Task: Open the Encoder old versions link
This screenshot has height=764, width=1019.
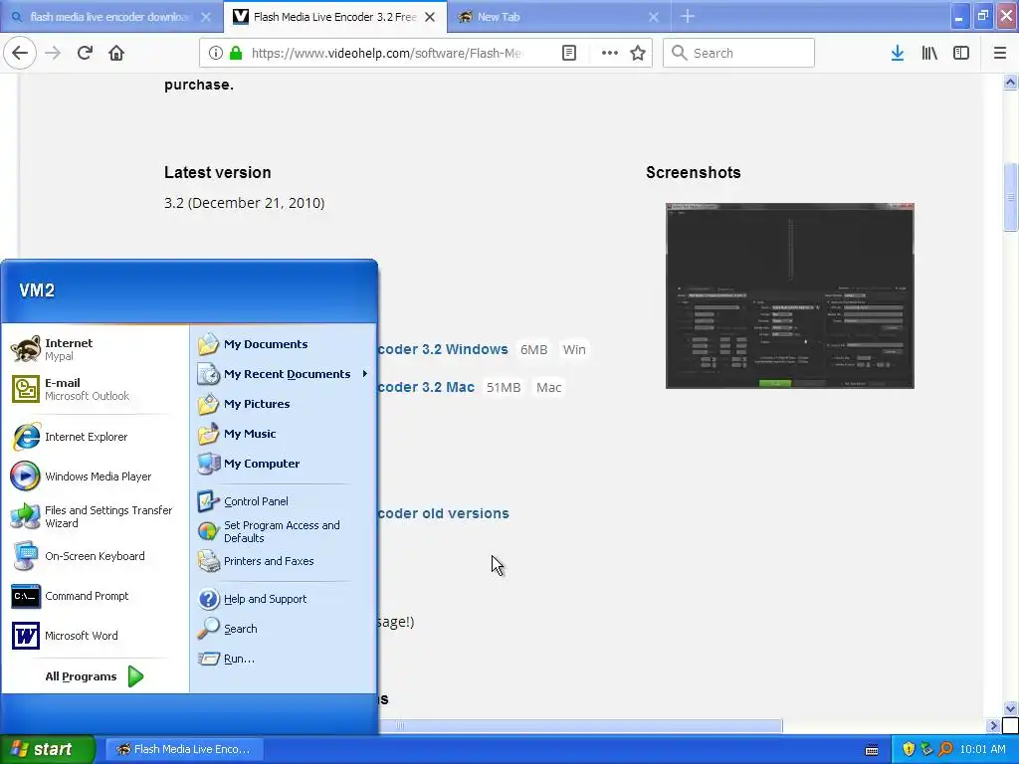Action: click(443, 513)
